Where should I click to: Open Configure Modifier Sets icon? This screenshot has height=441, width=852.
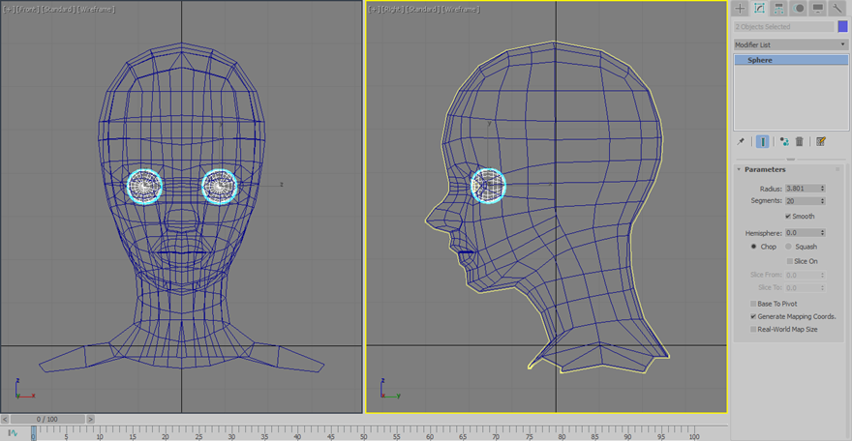(x=821, y=141)
